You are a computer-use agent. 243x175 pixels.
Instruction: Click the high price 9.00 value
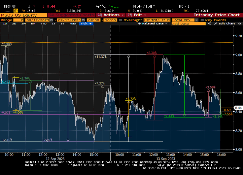(x=137, y=11)
